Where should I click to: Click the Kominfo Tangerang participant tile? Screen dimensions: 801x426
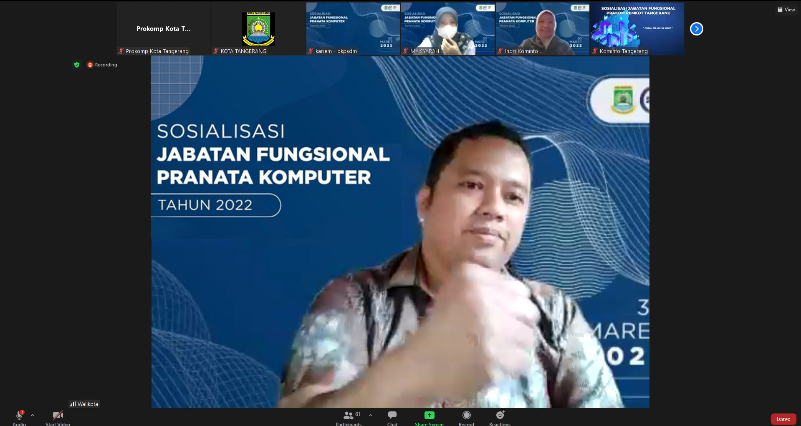pyautogui.click(x=637, y=28)
